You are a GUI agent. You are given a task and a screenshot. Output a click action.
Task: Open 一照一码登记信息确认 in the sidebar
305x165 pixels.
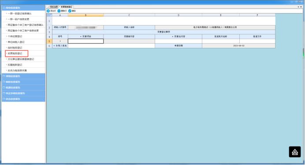click(x=19, y=14)
